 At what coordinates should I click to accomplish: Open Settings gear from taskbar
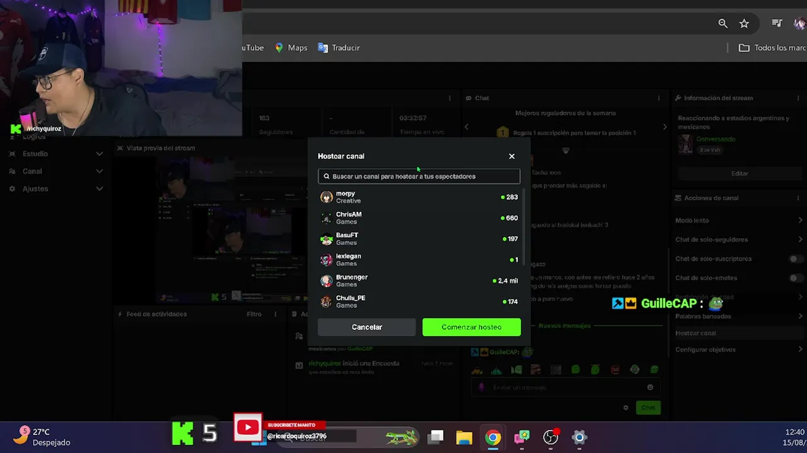click(x=579, y=437)
